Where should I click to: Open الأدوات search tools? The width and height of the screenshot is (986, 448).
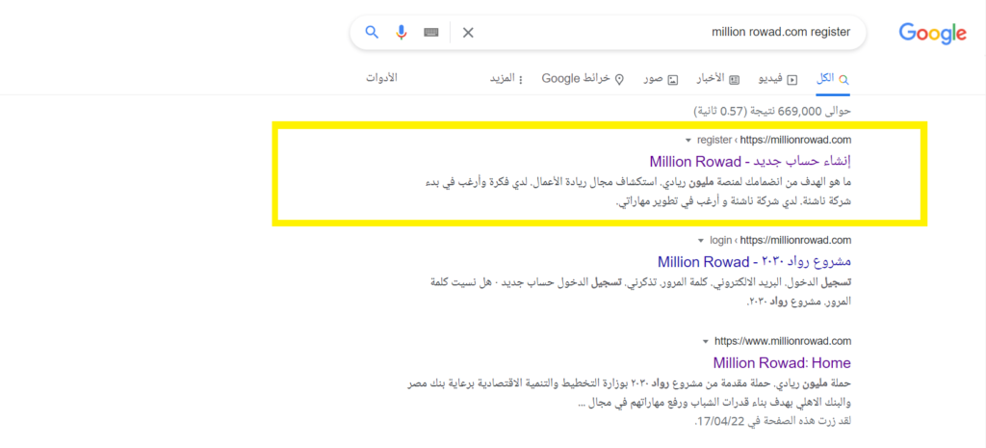click(x=381, y=79)
